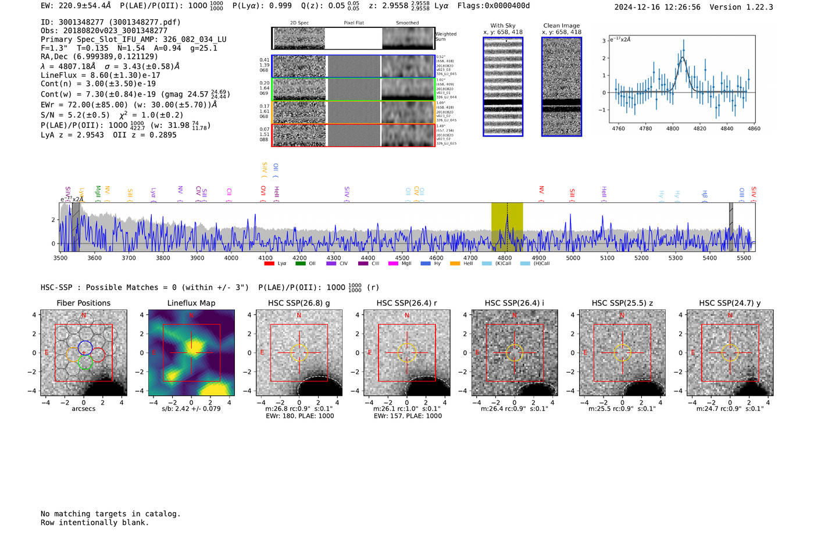Click the (K)CaII legend swatch

[x=487, y=264]
